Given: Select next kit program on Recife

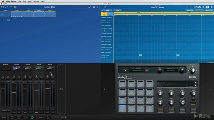Looking at the screenshot, I should (x=147, y=71).
